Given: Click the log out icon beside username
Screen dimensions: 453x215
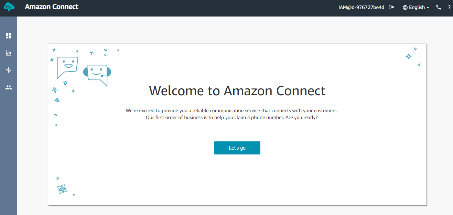Looking at the screenshot, I should click(x=391, y=7).
